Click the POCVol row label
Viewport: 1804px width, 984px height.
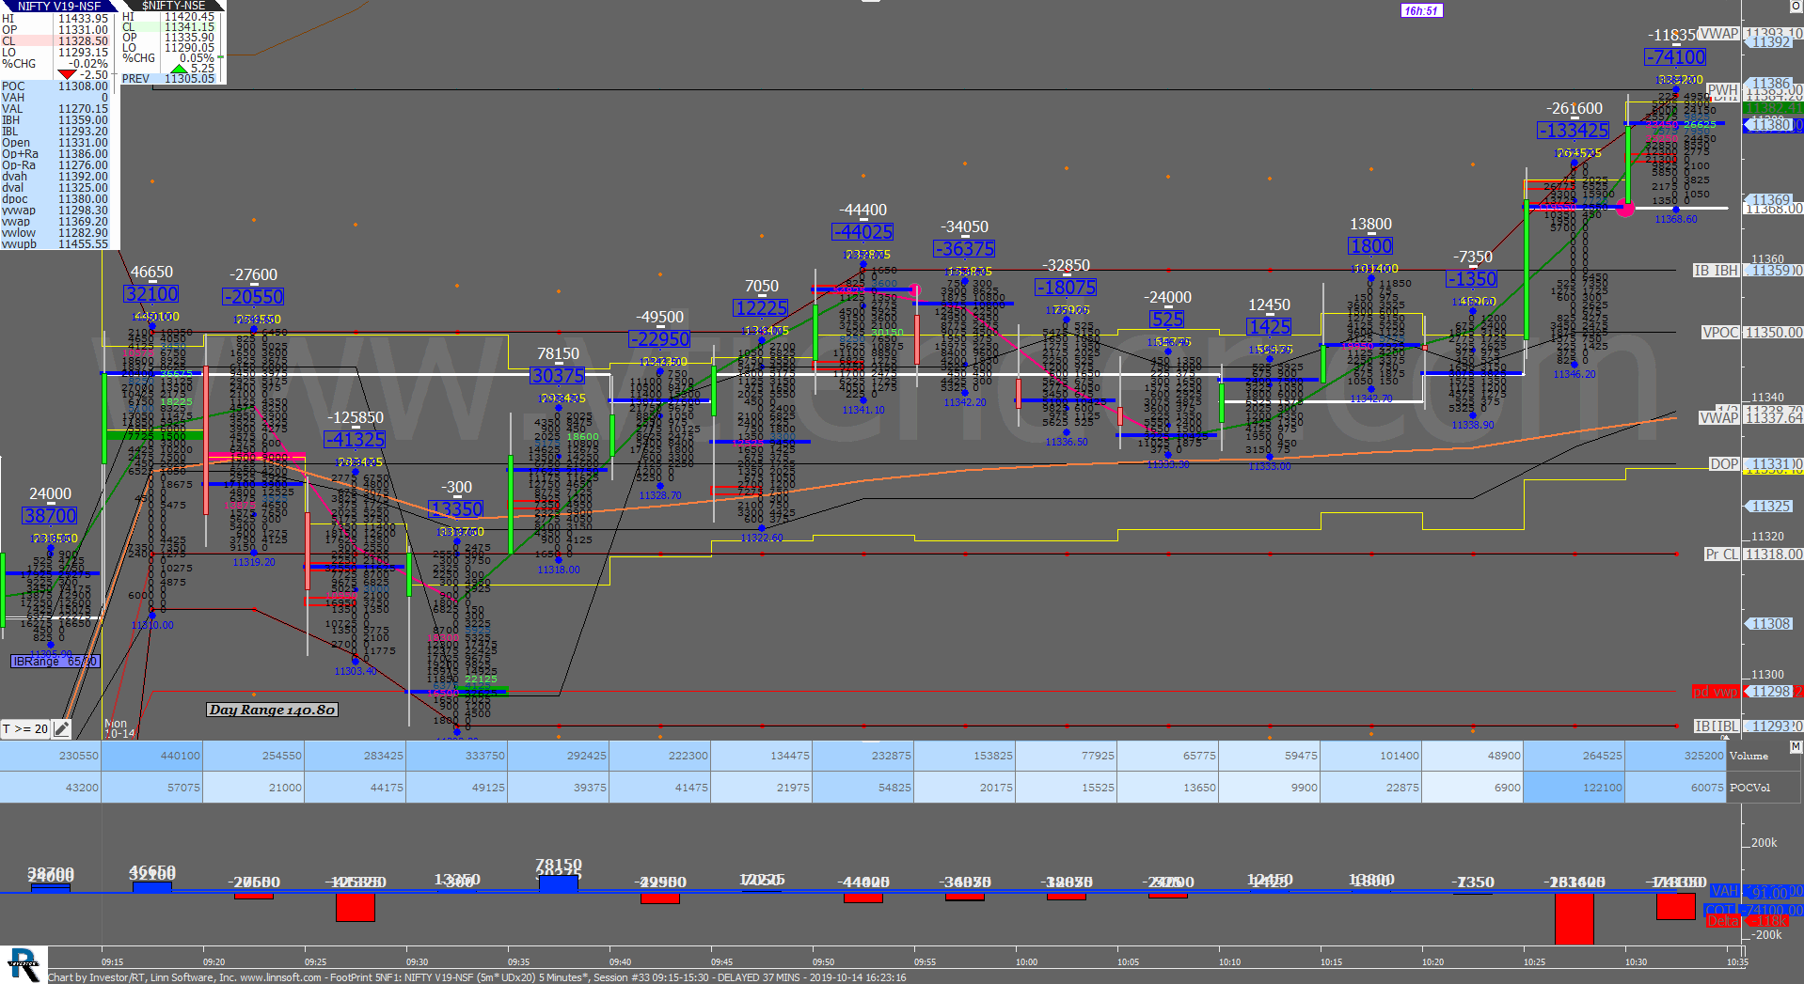[1749, 788]
